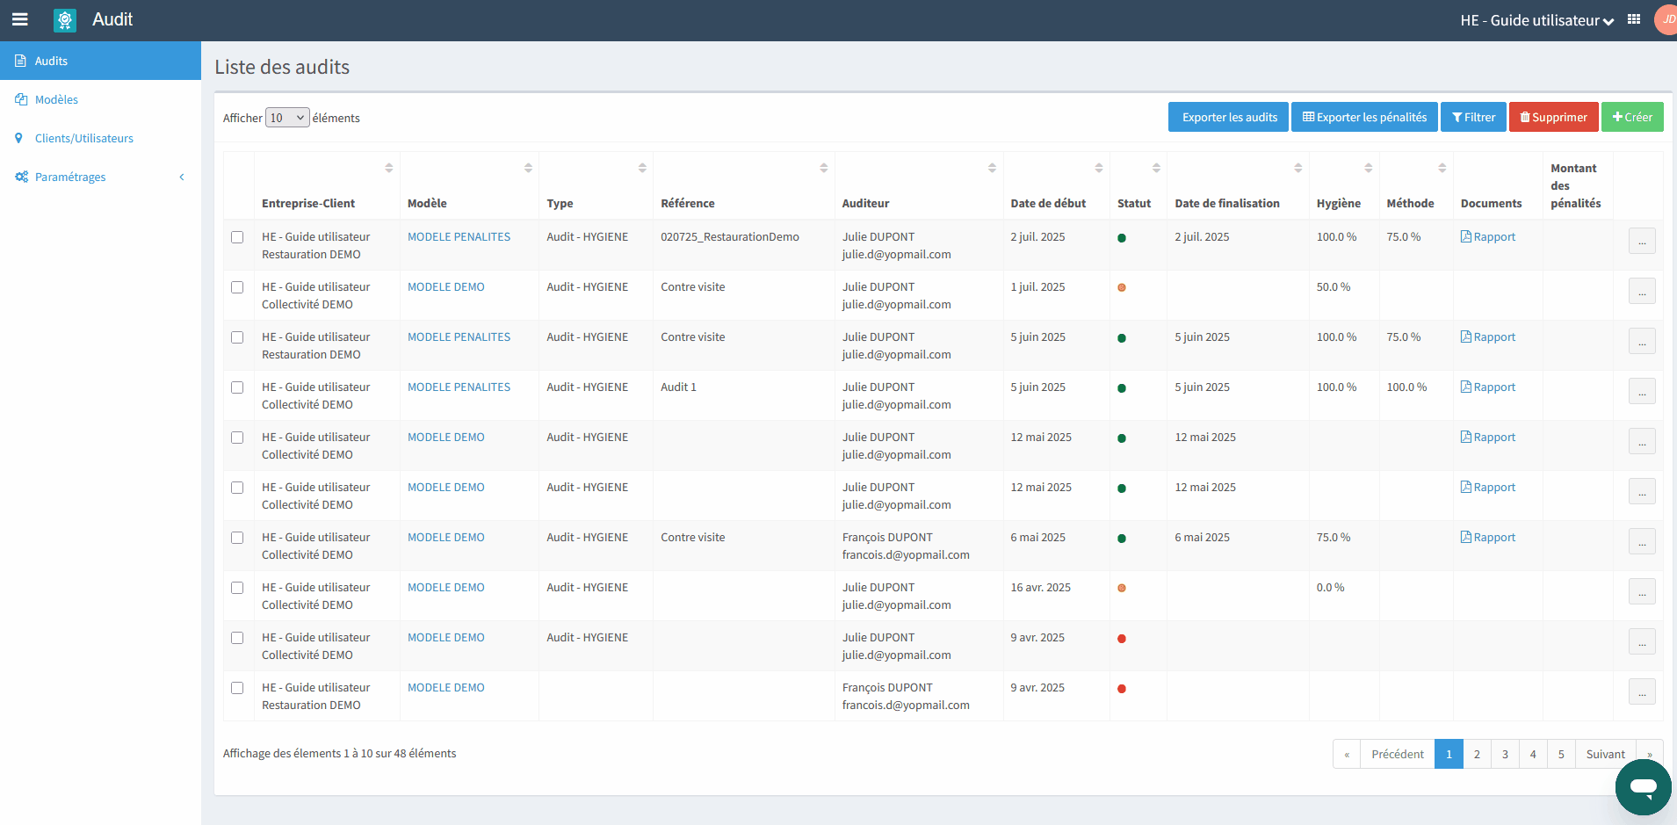Click the Filtrer button
Image resolution: width=1677 pixels, height=825 pixels.
1473,117
